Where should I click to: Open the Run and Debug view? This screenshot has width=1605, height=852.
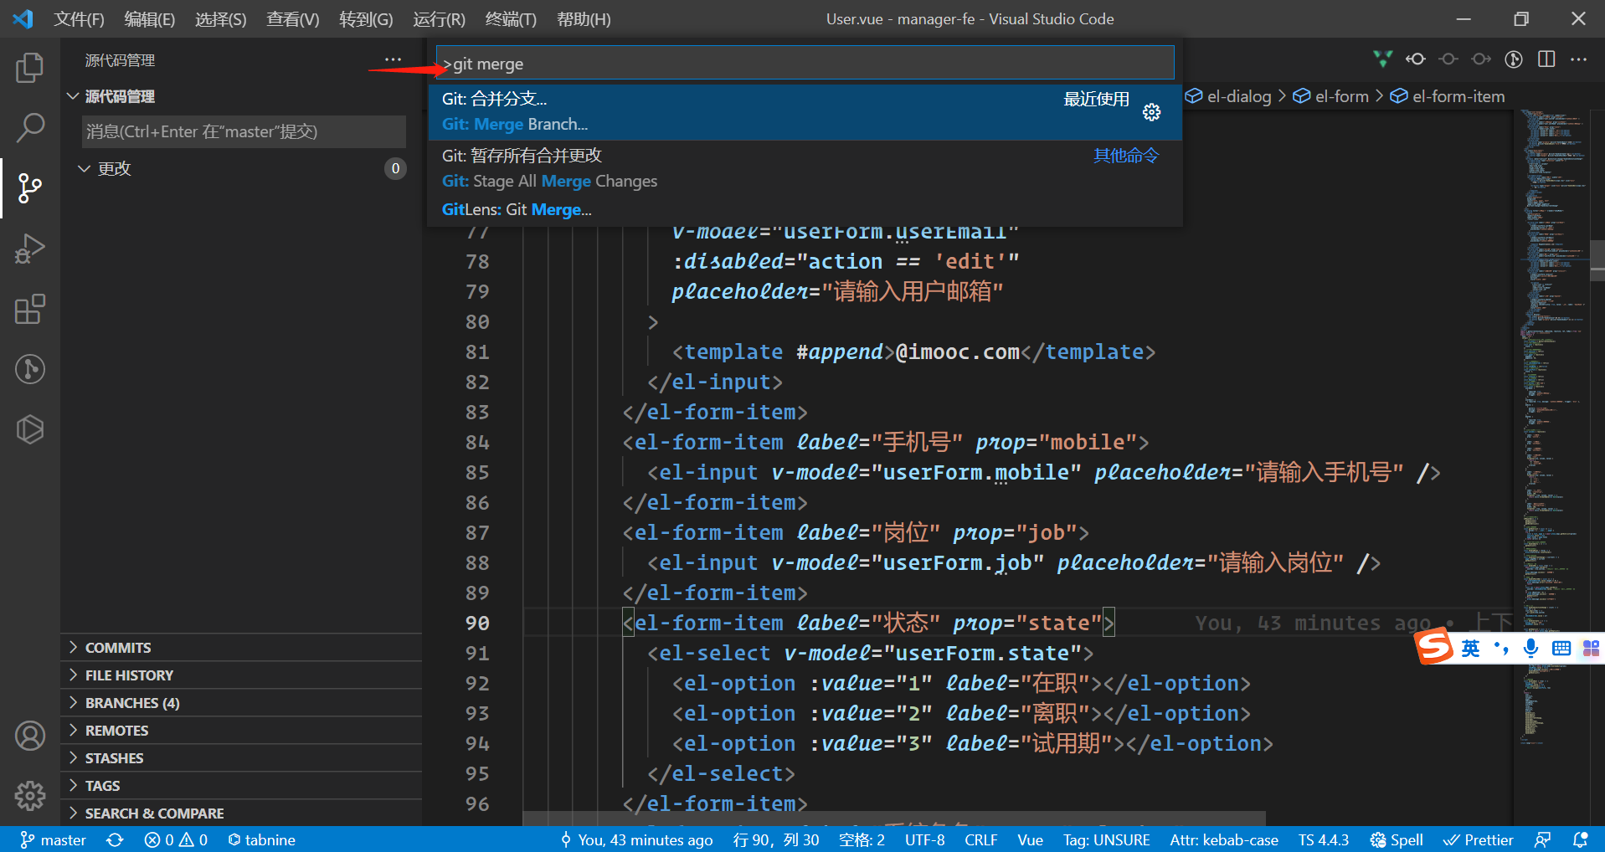click(30, 249)
